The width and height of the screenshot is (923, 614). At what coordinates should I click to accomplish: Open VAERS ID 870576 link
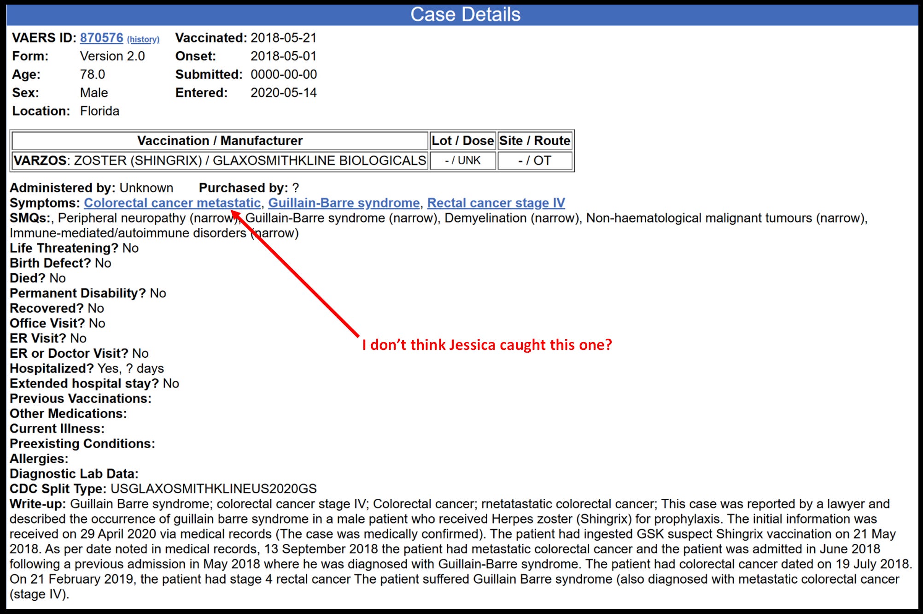[101, 38]
